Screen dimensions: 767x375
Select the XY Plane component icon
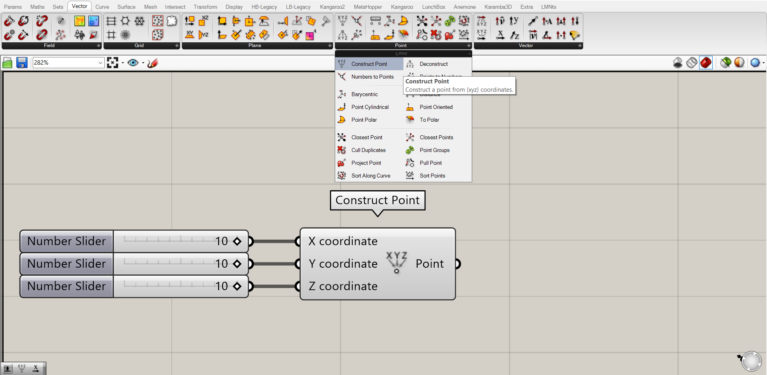(189, 35)
